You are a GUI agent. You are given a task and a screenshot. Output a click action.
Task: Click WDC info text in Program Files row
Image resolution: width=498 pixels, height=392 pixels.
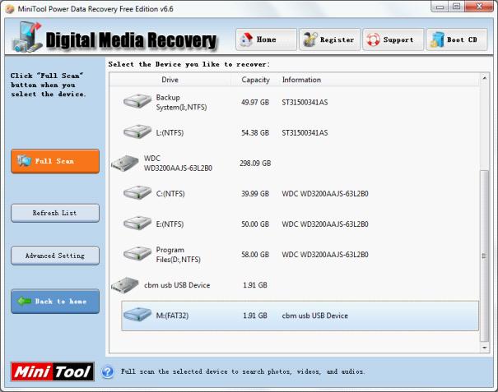pyautogui.click(x=325, y=255)
